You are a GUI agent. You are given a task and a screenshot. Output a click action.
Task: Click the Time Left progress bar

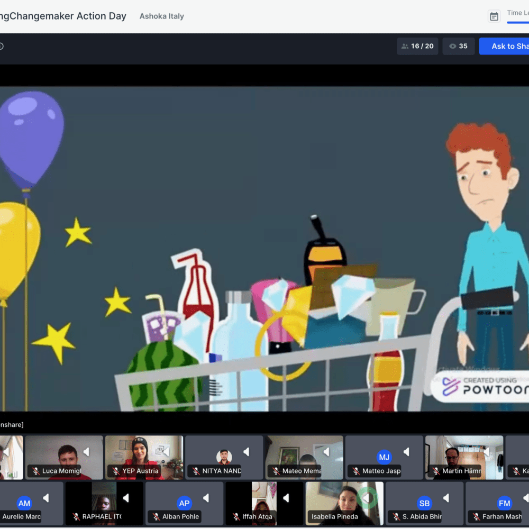(x=518, y=22)
